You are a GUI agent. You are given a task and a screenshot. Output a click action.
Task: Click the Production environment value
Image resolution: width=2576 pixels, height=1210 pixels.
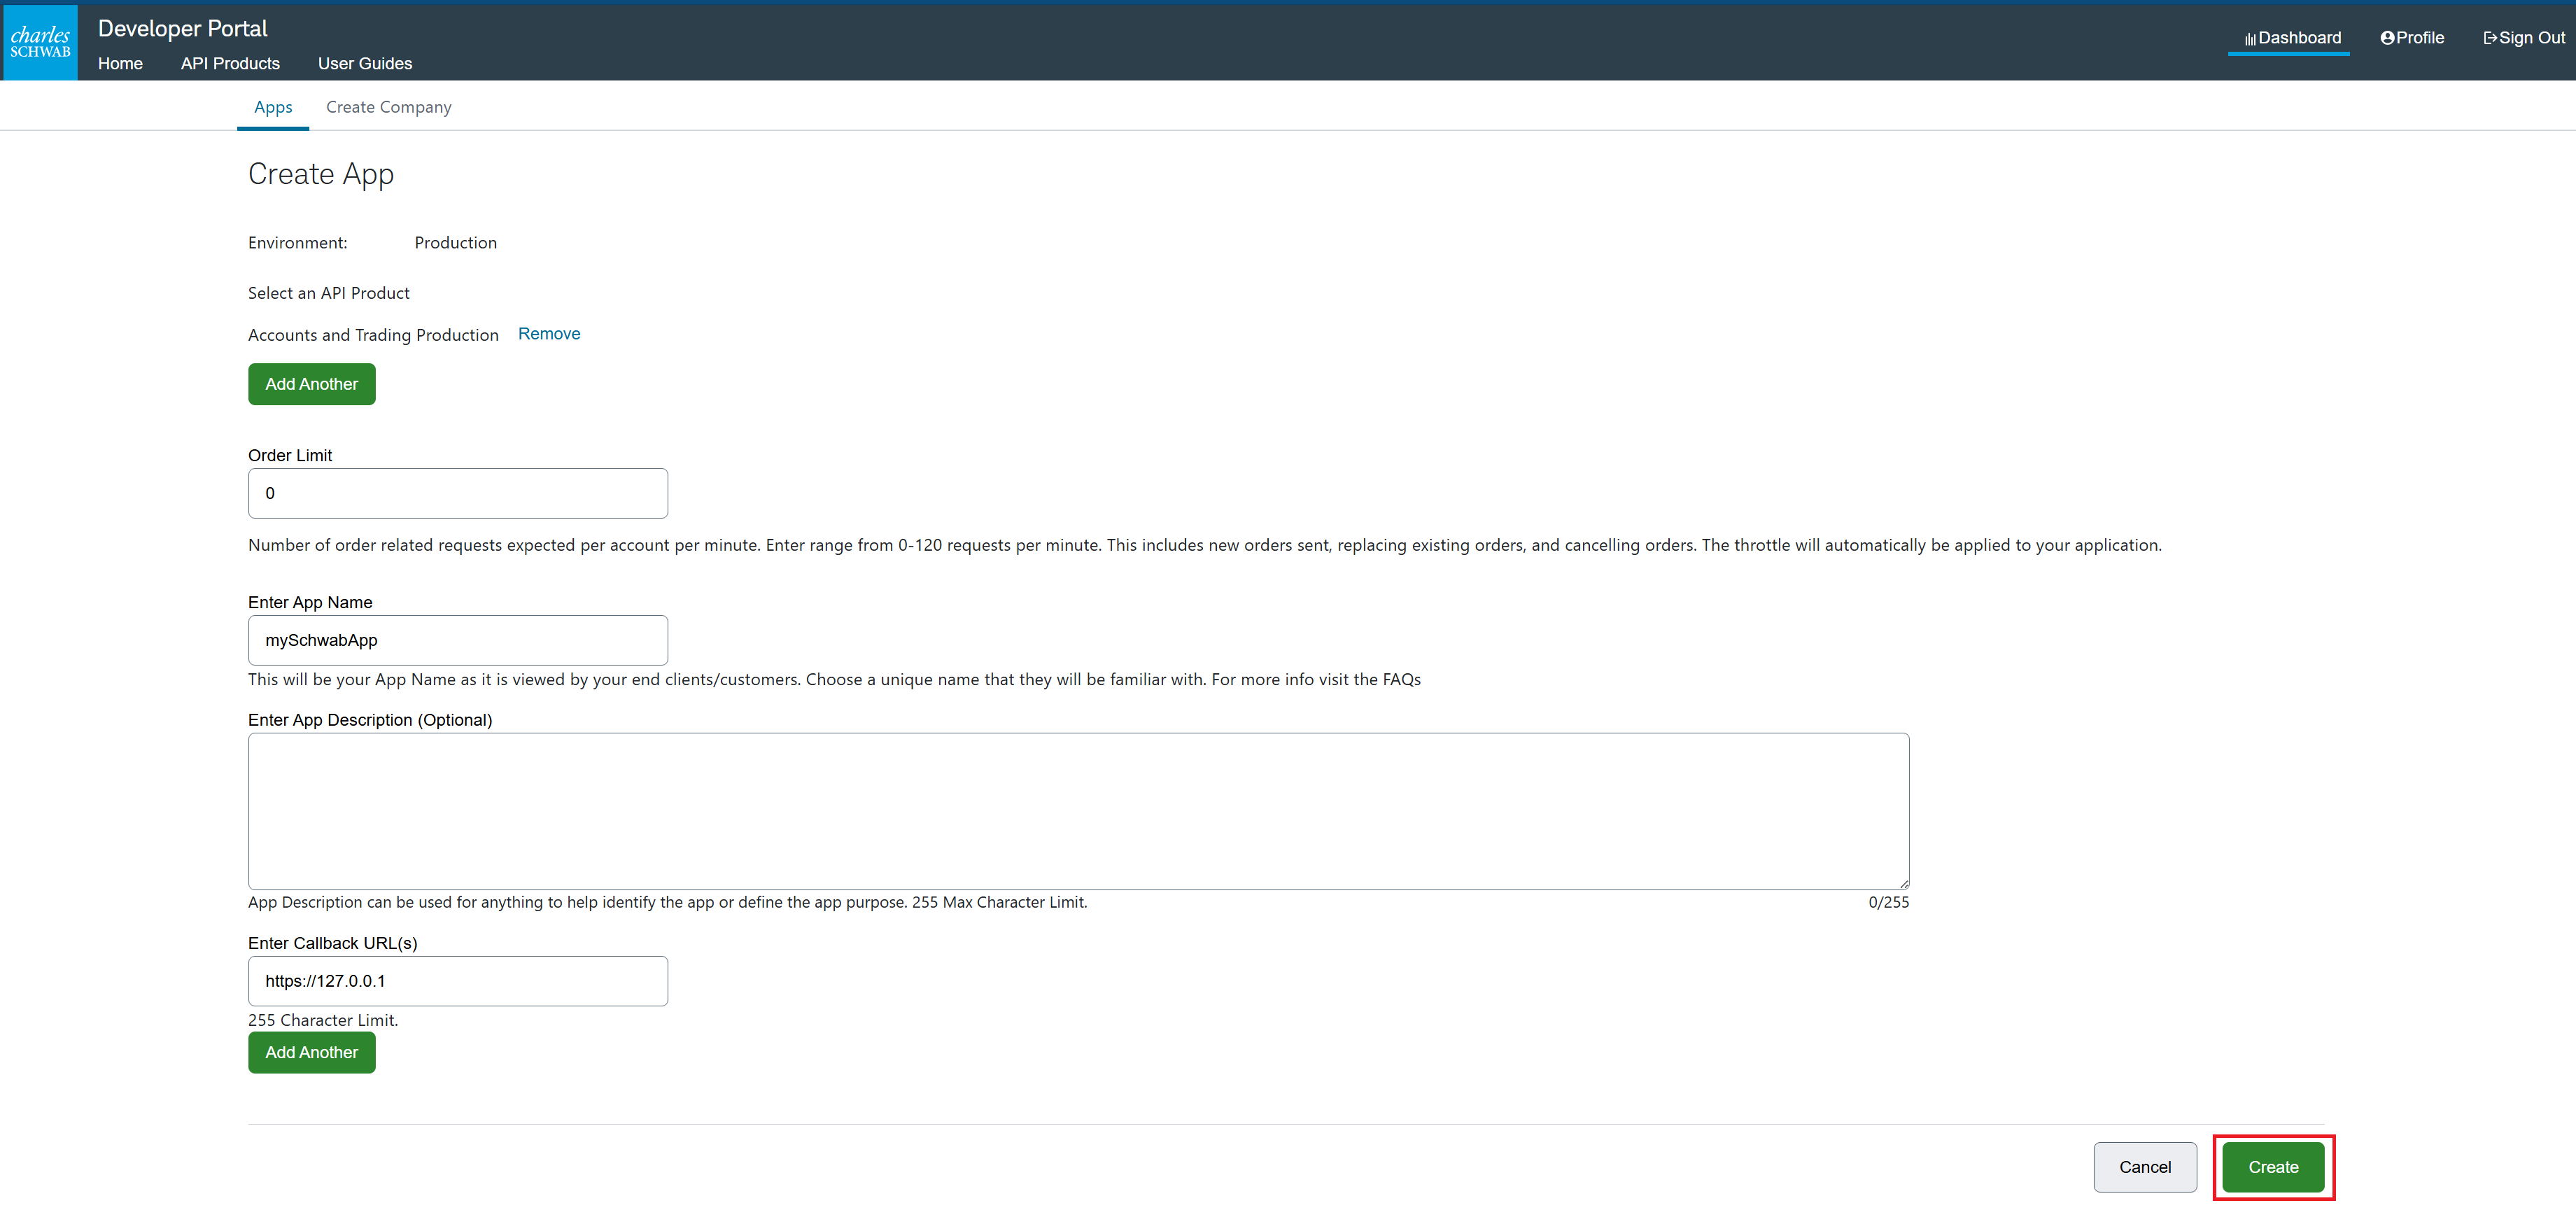coord(456,242)
